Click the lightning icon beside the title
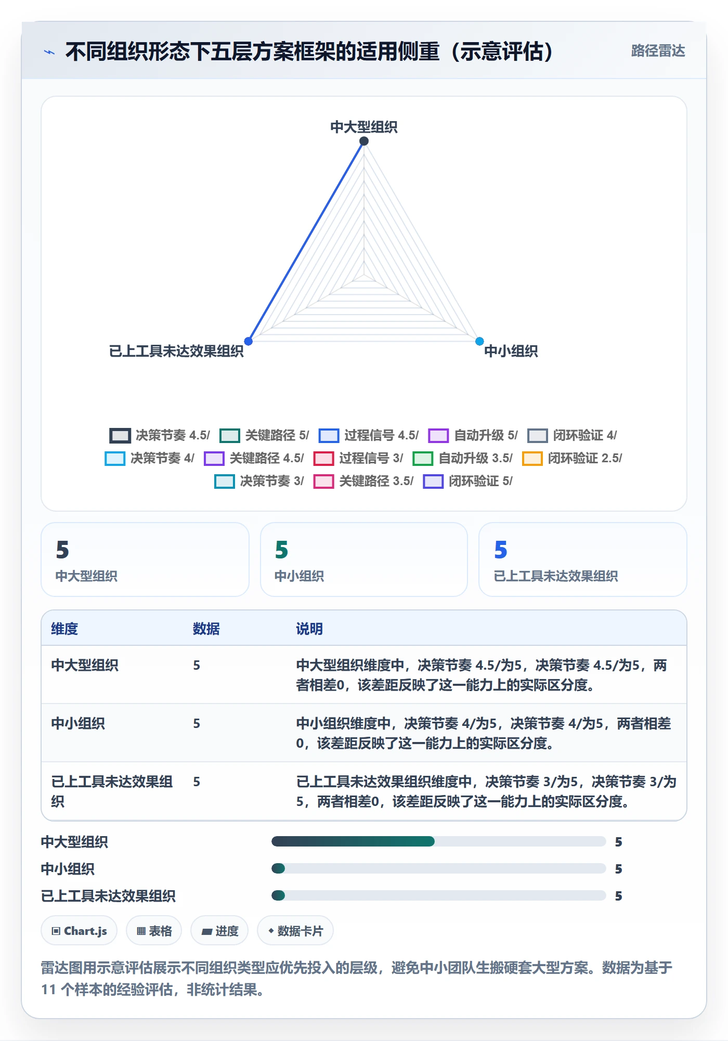Viewport: 728px width, 1041px height. (49, 52)
